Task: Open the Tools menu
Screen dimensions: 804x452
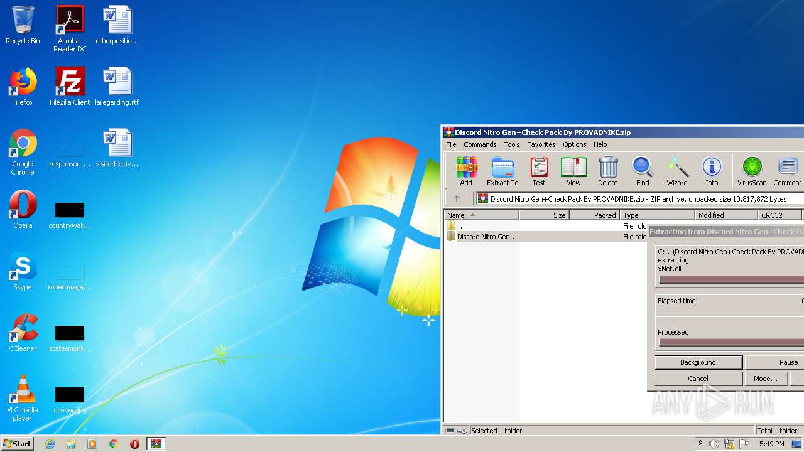Action: 512,144
